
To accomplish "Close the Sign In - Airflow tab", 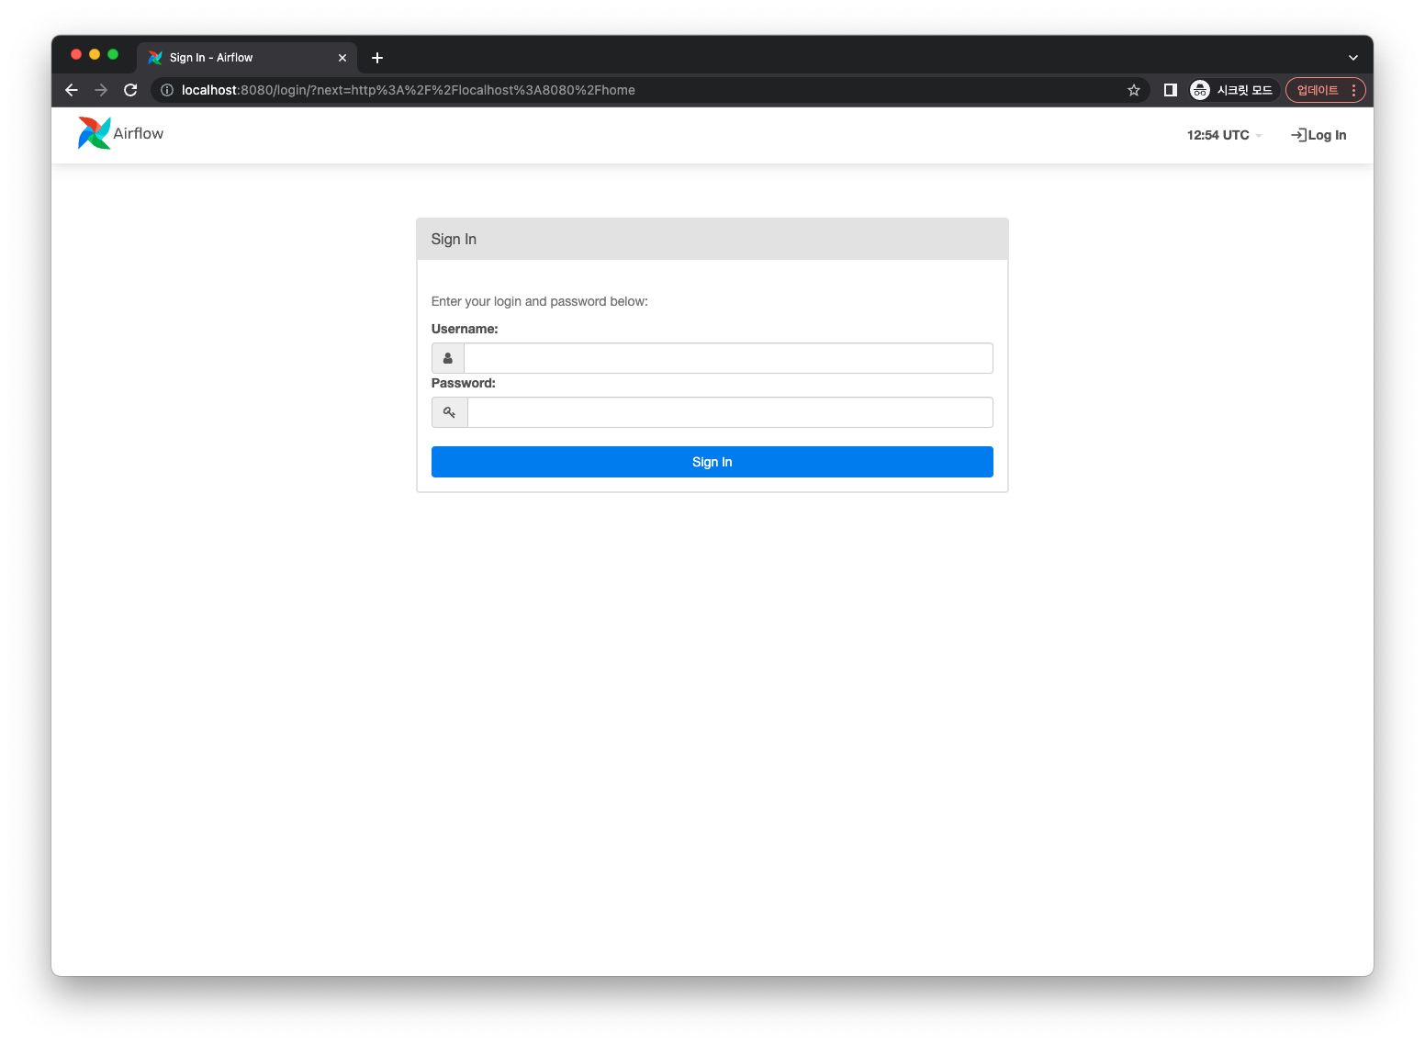I will pyautogui.click(x=342, y=58).
